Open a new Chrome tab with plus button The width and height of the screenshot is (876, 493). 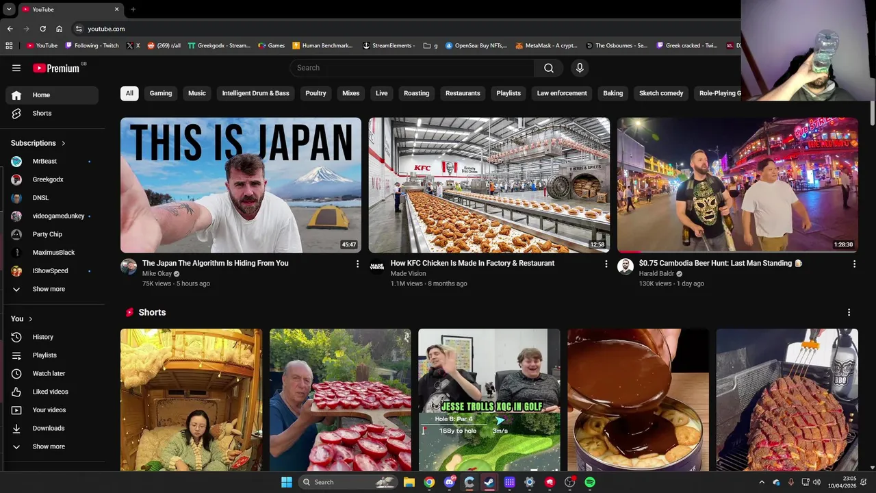[x=133, y=10]
